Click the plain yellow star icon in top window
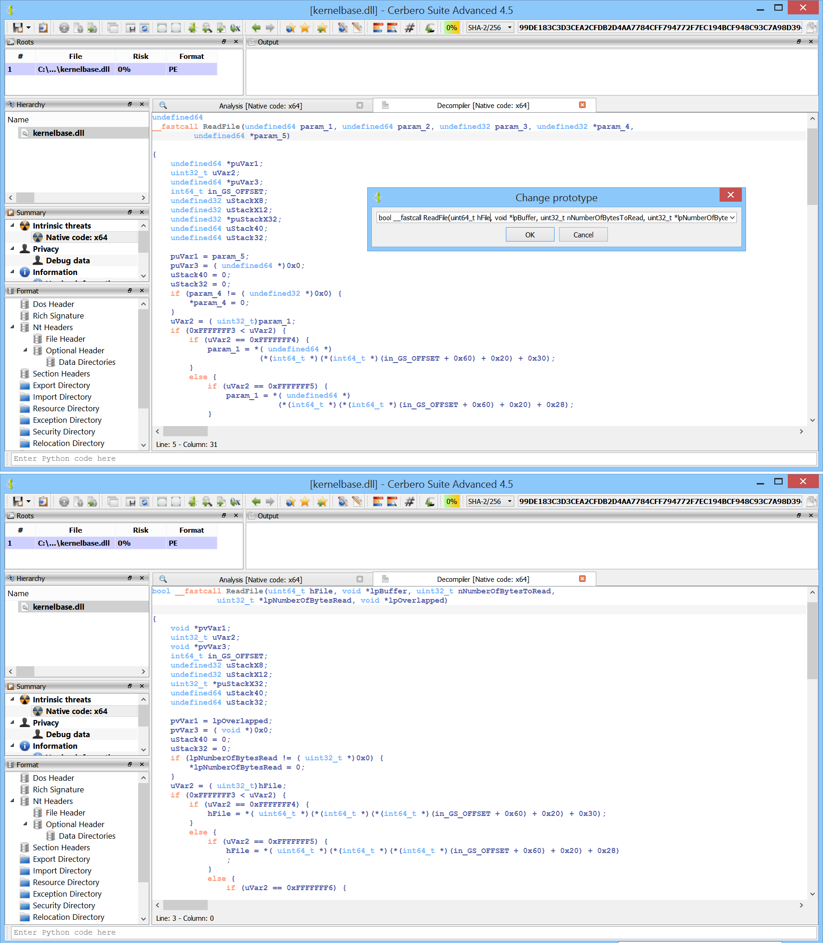823x943 pixels. [x=305, y=28]
